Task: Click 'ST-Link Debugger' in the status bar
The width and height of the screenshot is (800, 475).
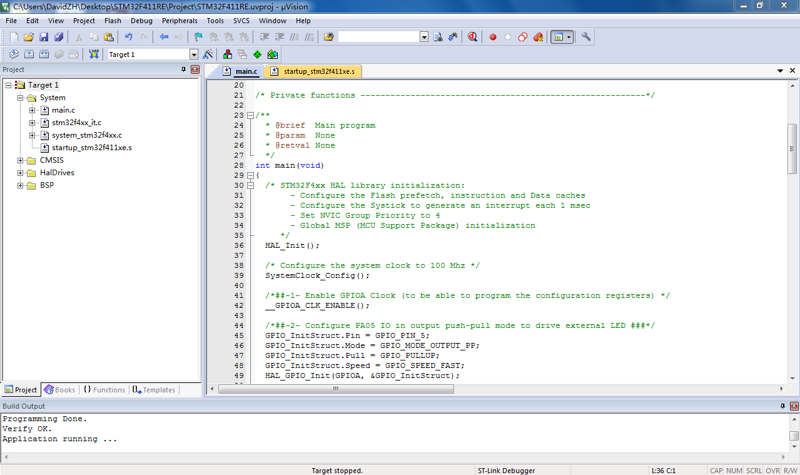Action: (506, 471)
